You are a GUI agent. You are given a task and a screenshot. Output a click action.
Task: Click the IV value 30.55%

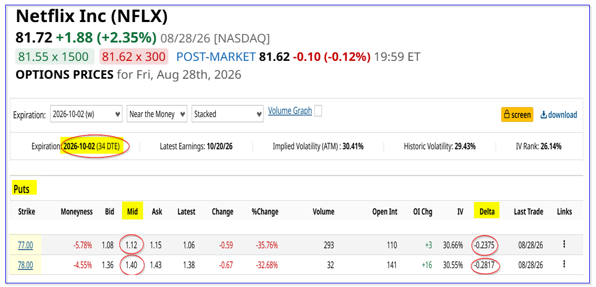(x=453, y=265)
